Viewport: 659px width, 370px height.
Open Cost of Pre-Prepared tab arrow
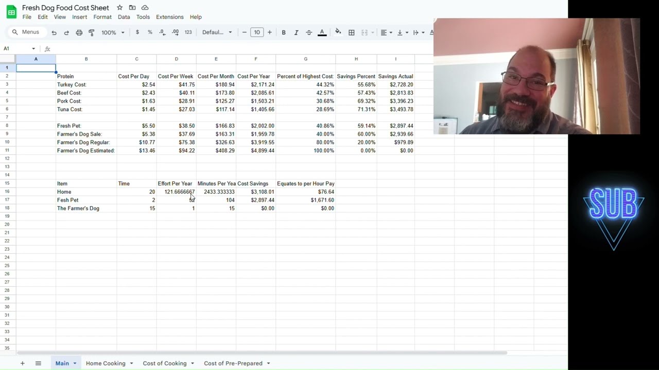[x=268, y=363]
